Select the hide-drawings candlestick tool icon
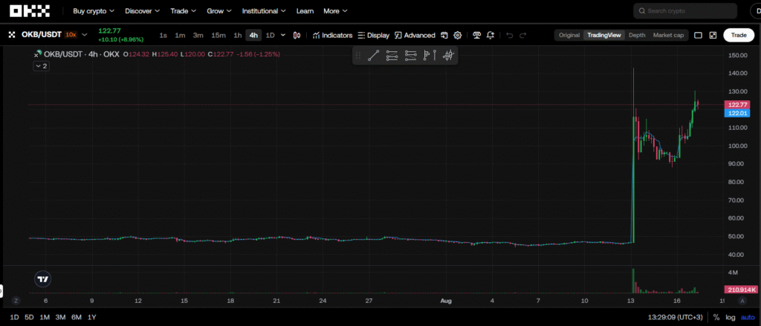The image size is (761, 326). coord(448,55)
